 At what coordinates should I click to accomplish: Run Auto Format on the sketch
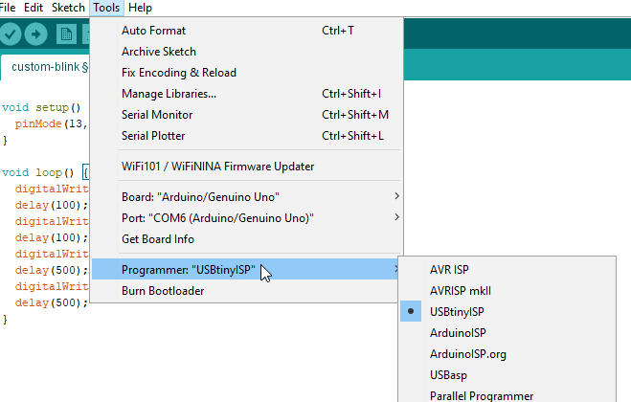[153, 30]
